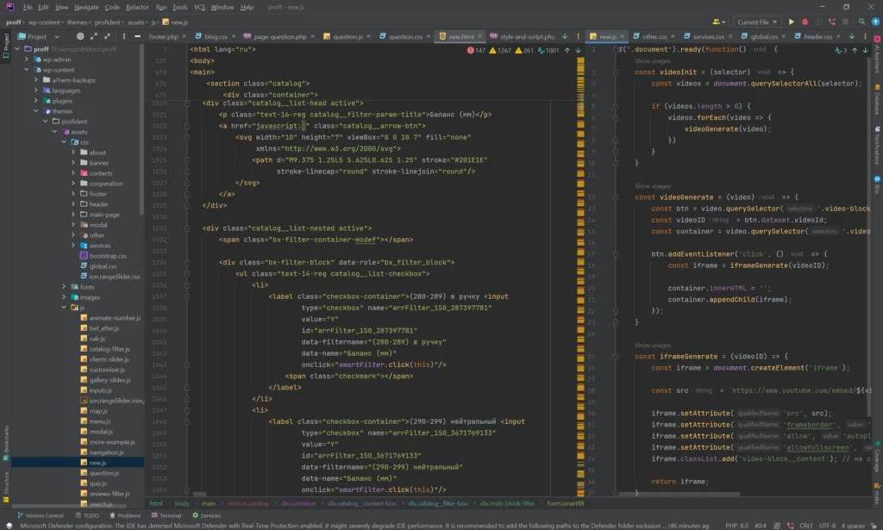Toggle the Bookmarks side panel
Image resolution: width=883 pixels, height=530 pixels.
point(6,440)
